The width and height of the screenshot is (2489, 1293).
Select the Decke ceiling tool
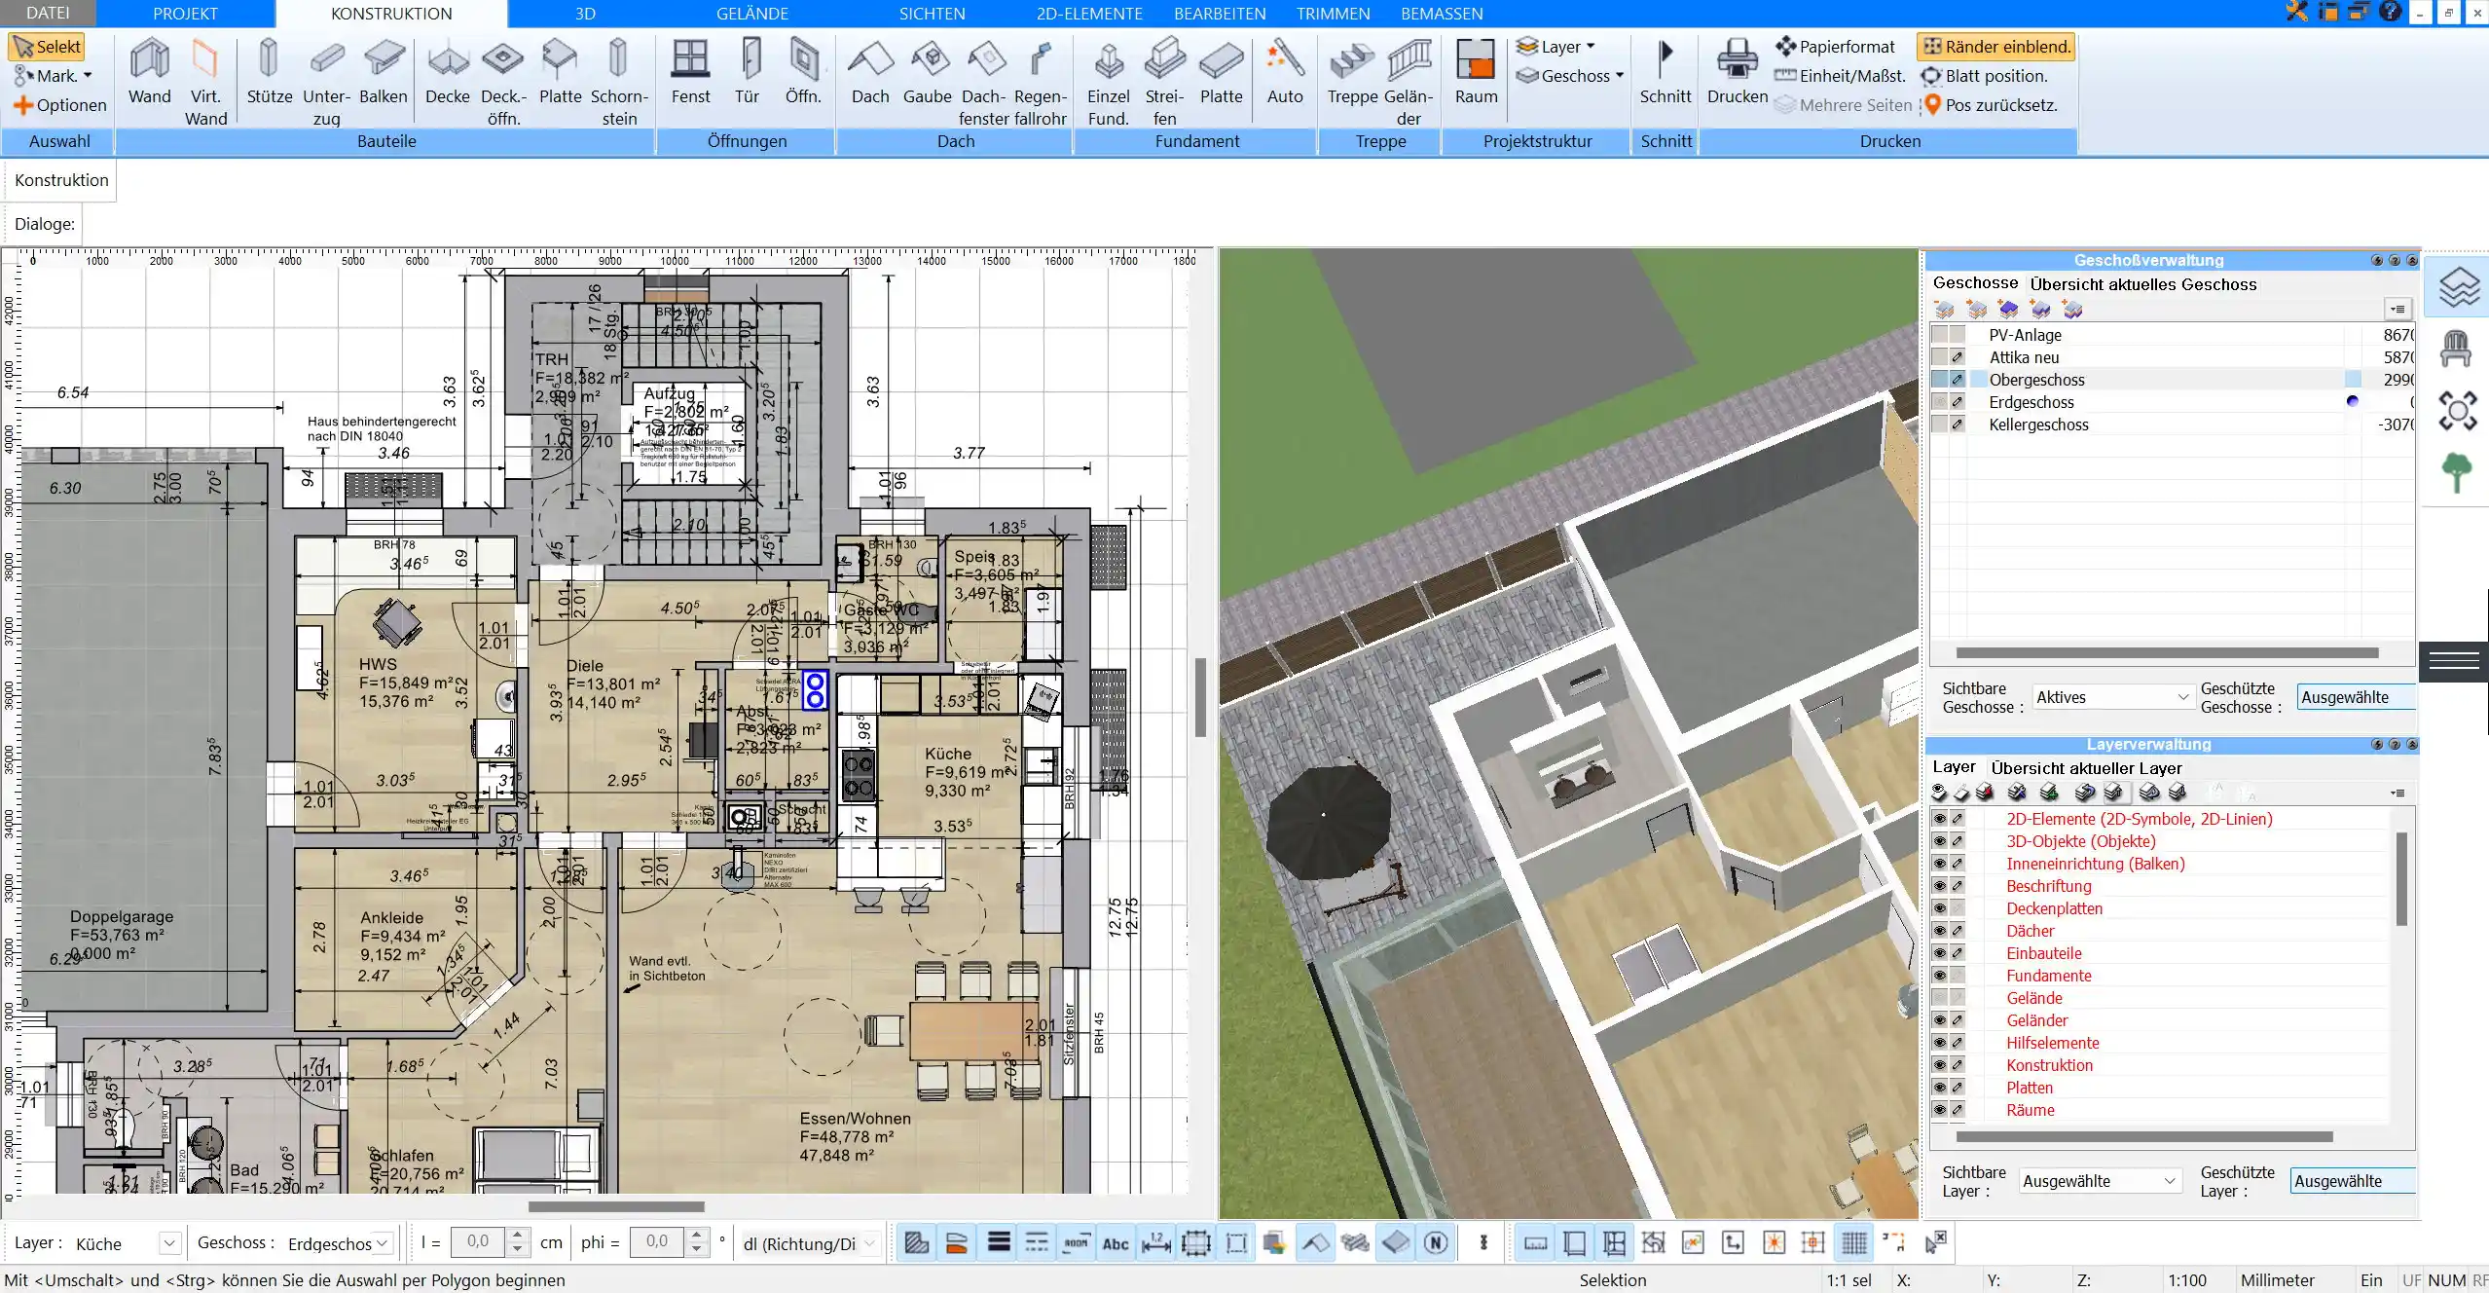pyautogui.click(x=448, y=73)
